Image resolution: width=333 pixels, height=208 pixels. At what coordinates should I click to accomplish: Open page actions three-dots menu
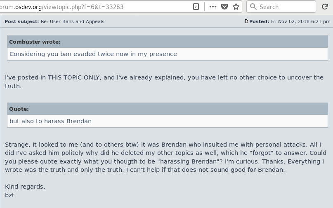pos(213,7)
